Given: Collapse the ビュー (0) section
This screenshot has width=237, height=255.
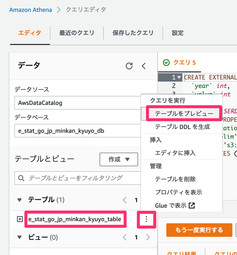Looking at the screenshot, I should coord(19,237).
